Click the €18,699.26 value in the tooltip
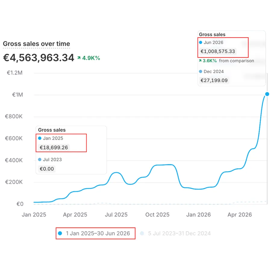The width and height of the screenshot is (271, 271). point(54,148)
